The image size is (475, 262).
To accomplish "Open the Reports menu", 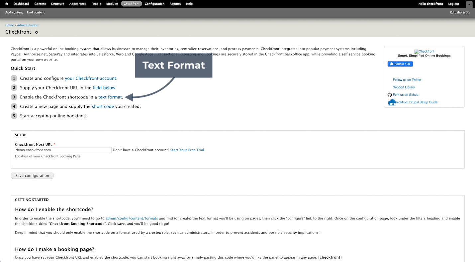I will click(175, 4).
